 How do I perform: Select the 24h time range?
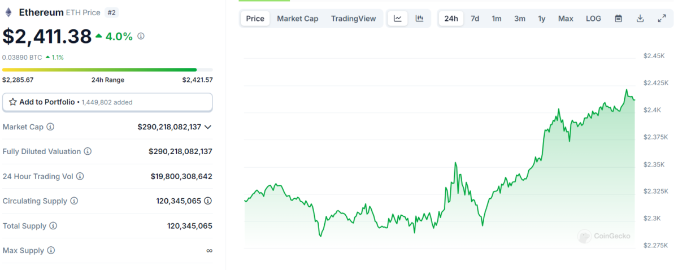(x=451, y=19)
